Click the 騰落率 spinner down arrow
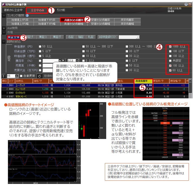This screenshot has height=188, width=194. pos(63,61)
